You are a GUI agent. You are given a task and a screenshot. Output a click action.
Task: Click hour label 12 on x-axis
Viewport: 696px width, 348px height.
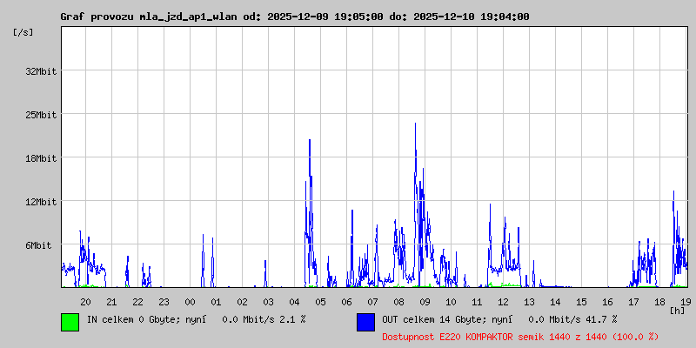(503, 302)
